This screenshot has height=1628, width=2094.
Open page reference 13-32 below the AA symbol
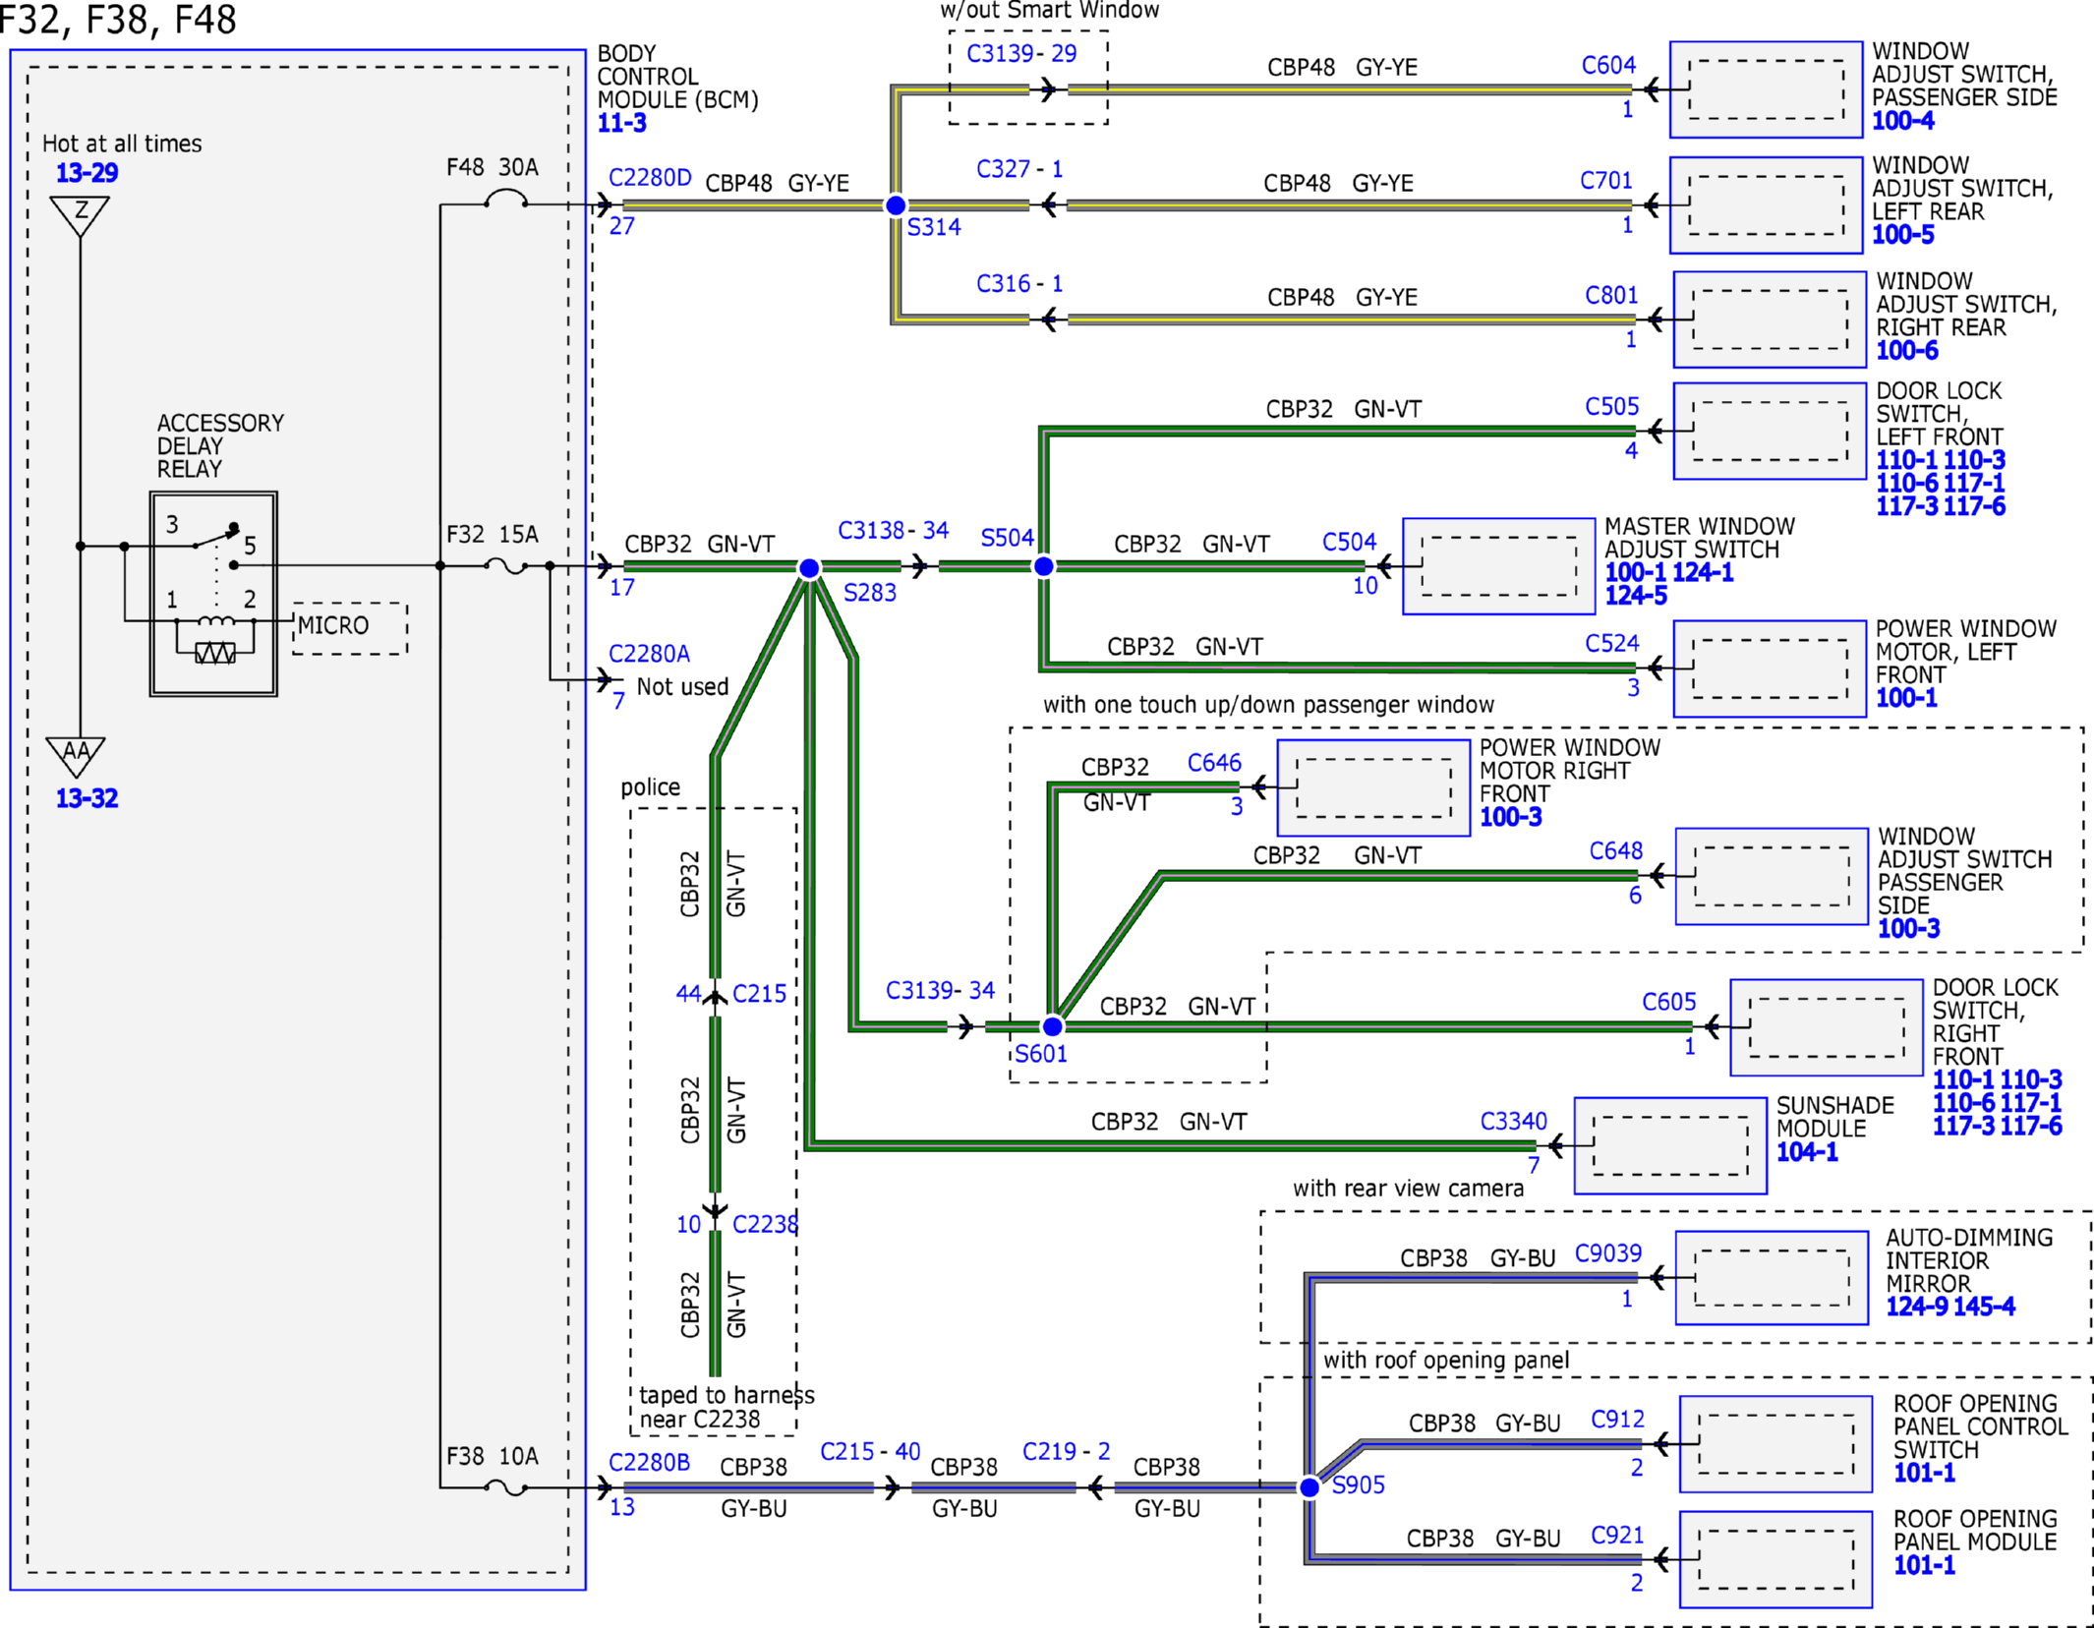[87, 798]
